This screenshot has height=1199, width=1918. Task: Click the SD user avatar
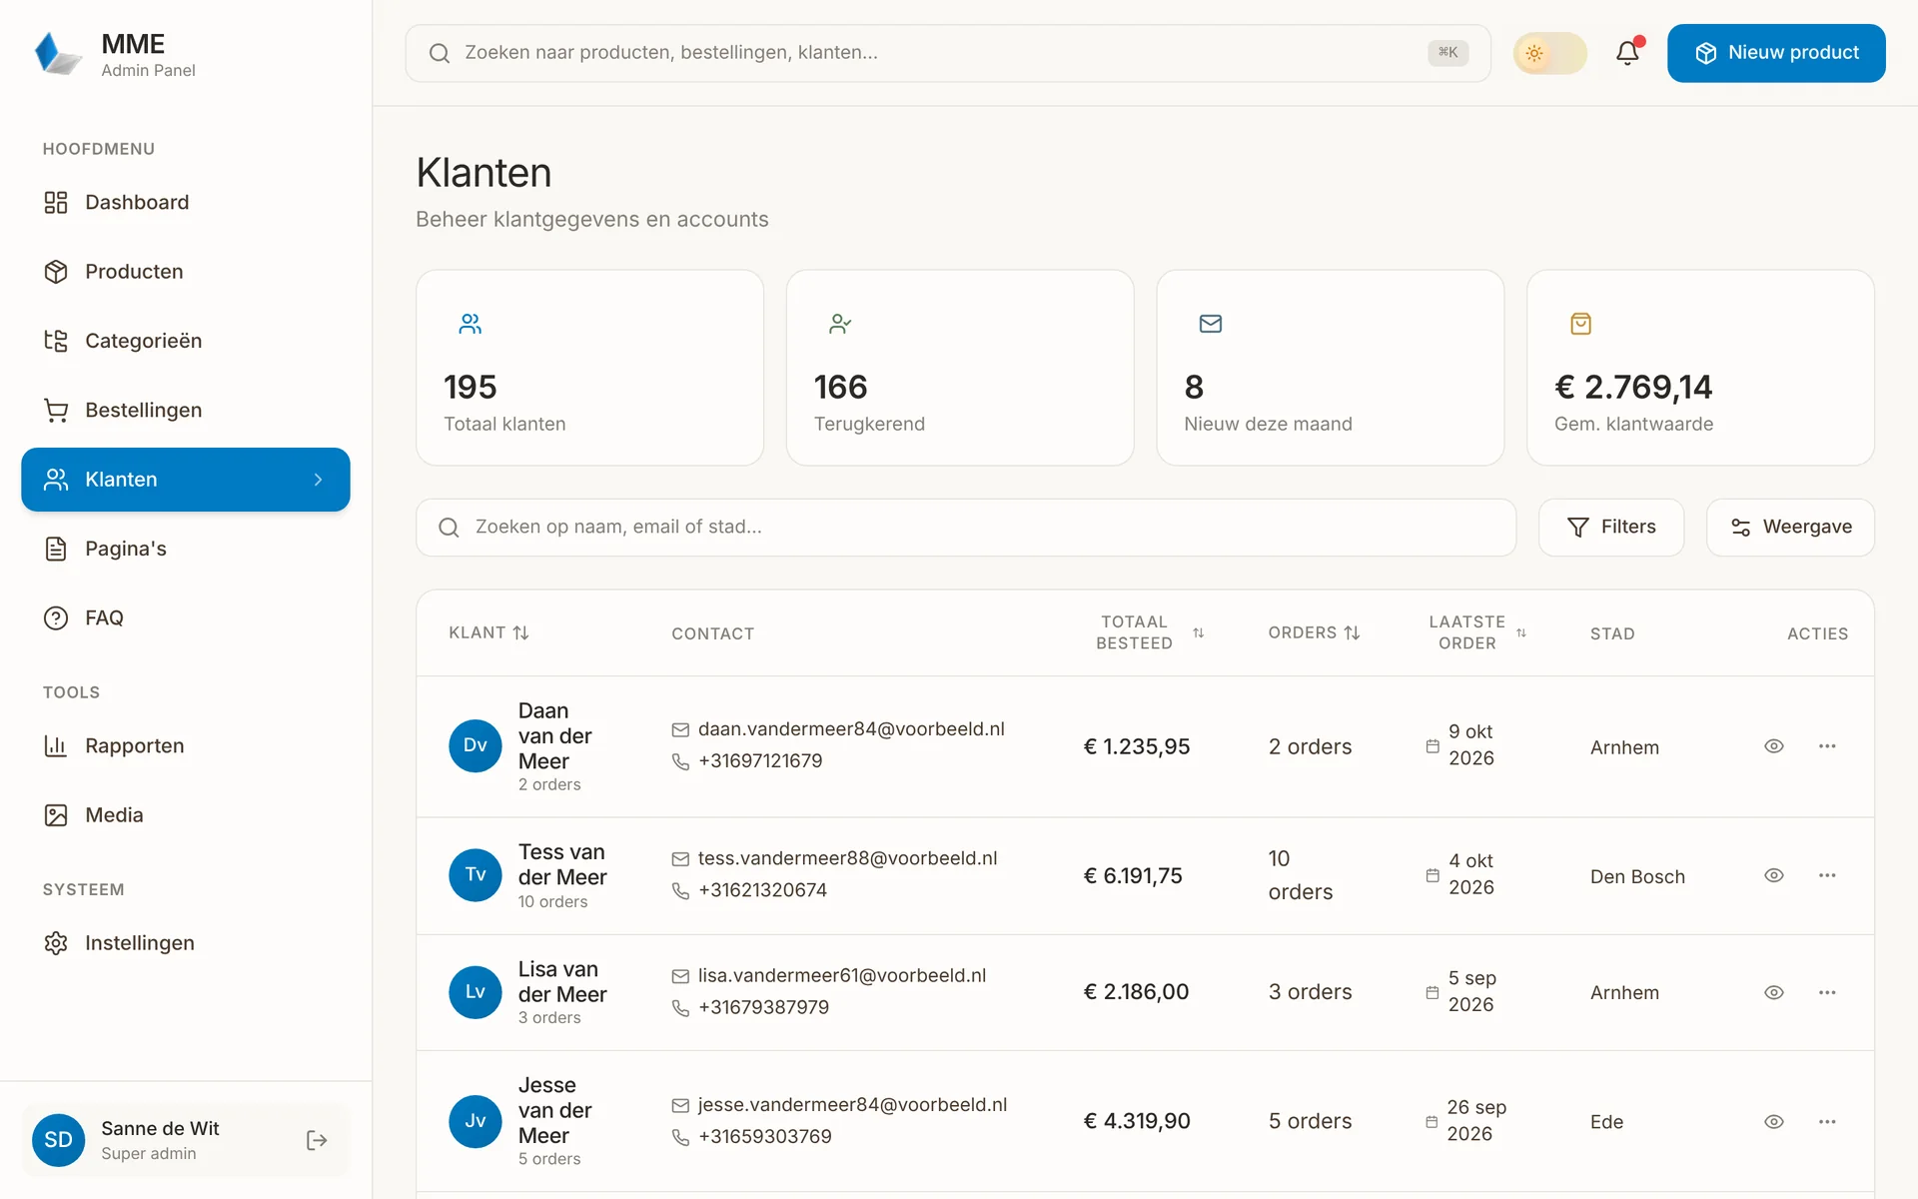coord(58,1140)
